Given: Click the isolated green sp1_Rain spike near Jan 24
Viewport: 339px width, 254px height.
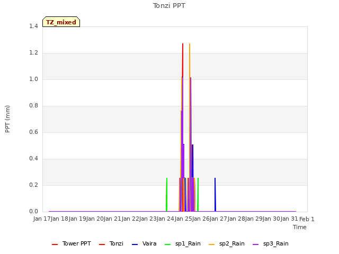Looking at the screenshot, I should [x=167, y=195].
